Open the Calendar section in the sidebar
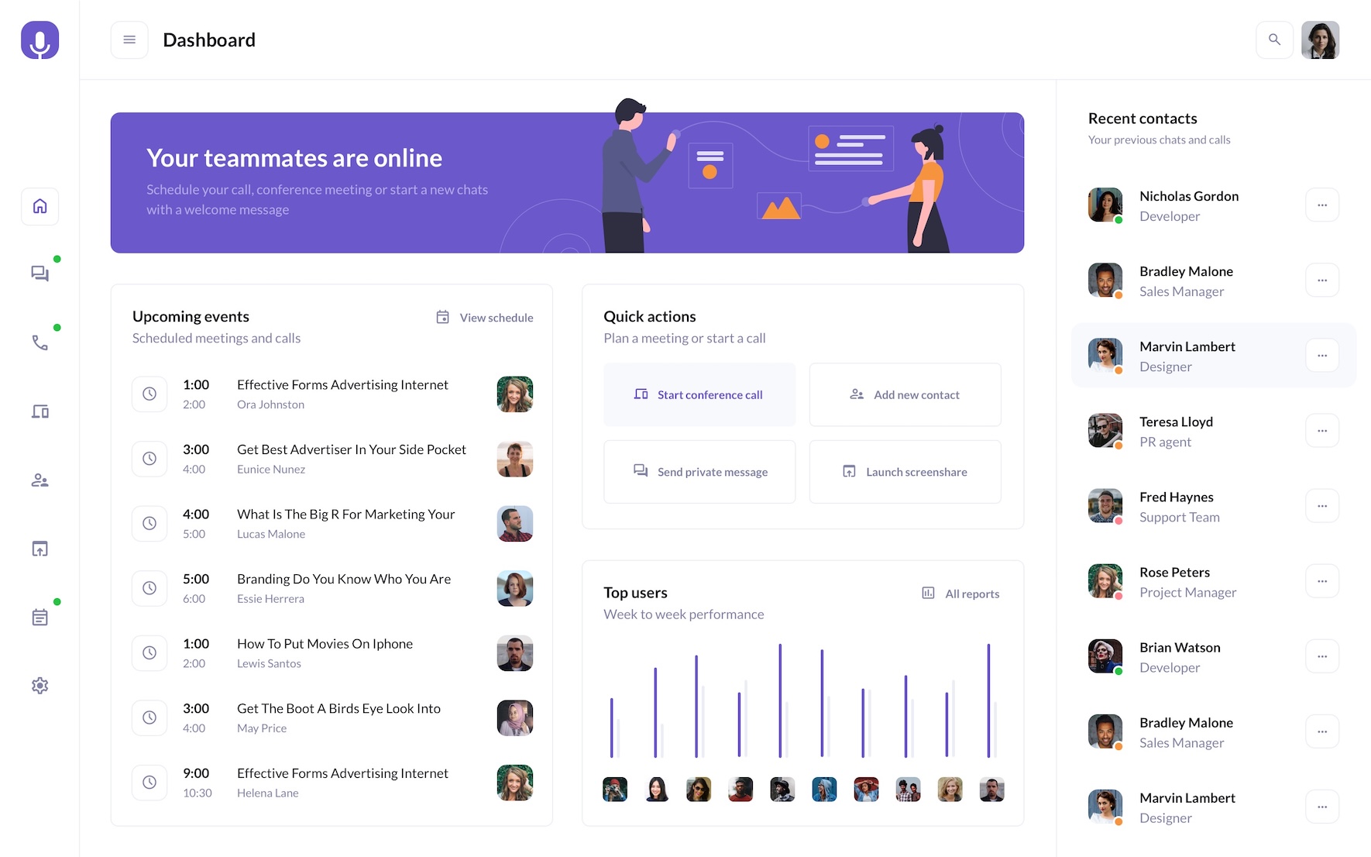This screenshot has width=1371, height=857. [x=40, y=617]
